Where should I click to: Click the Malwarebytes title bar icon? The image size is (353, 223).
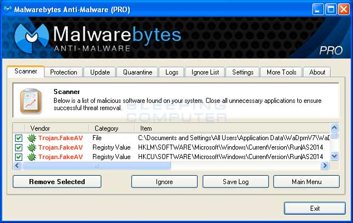(8, 9)
